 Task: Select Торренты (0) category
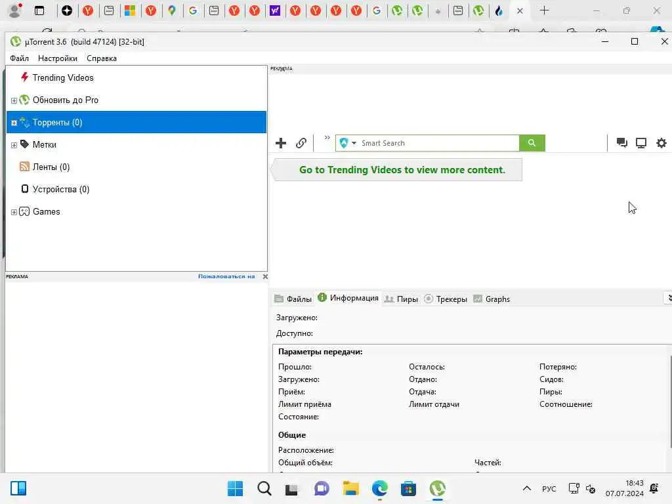(x=136, y=122)
